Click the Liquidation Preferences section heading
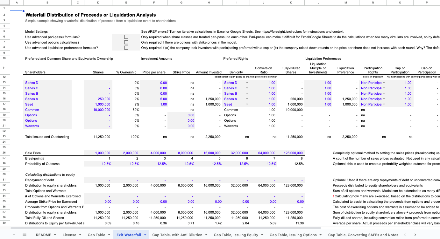This screenshot has height=239, width=440. coord(323,58)
